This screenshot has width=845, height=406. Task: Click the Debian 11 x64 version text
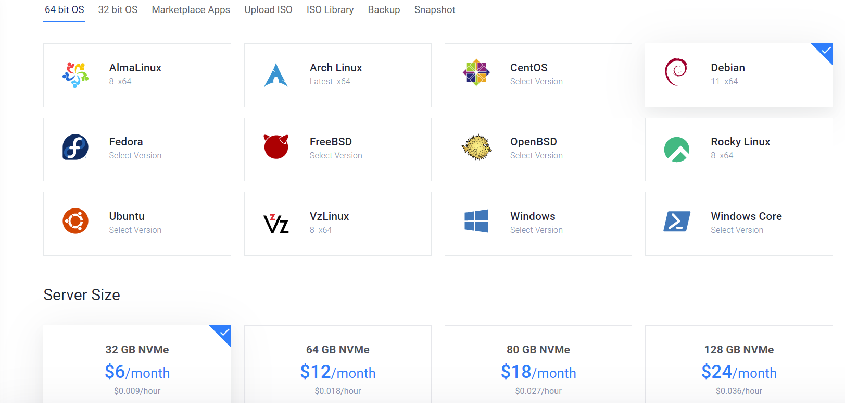tap(724, 81)
